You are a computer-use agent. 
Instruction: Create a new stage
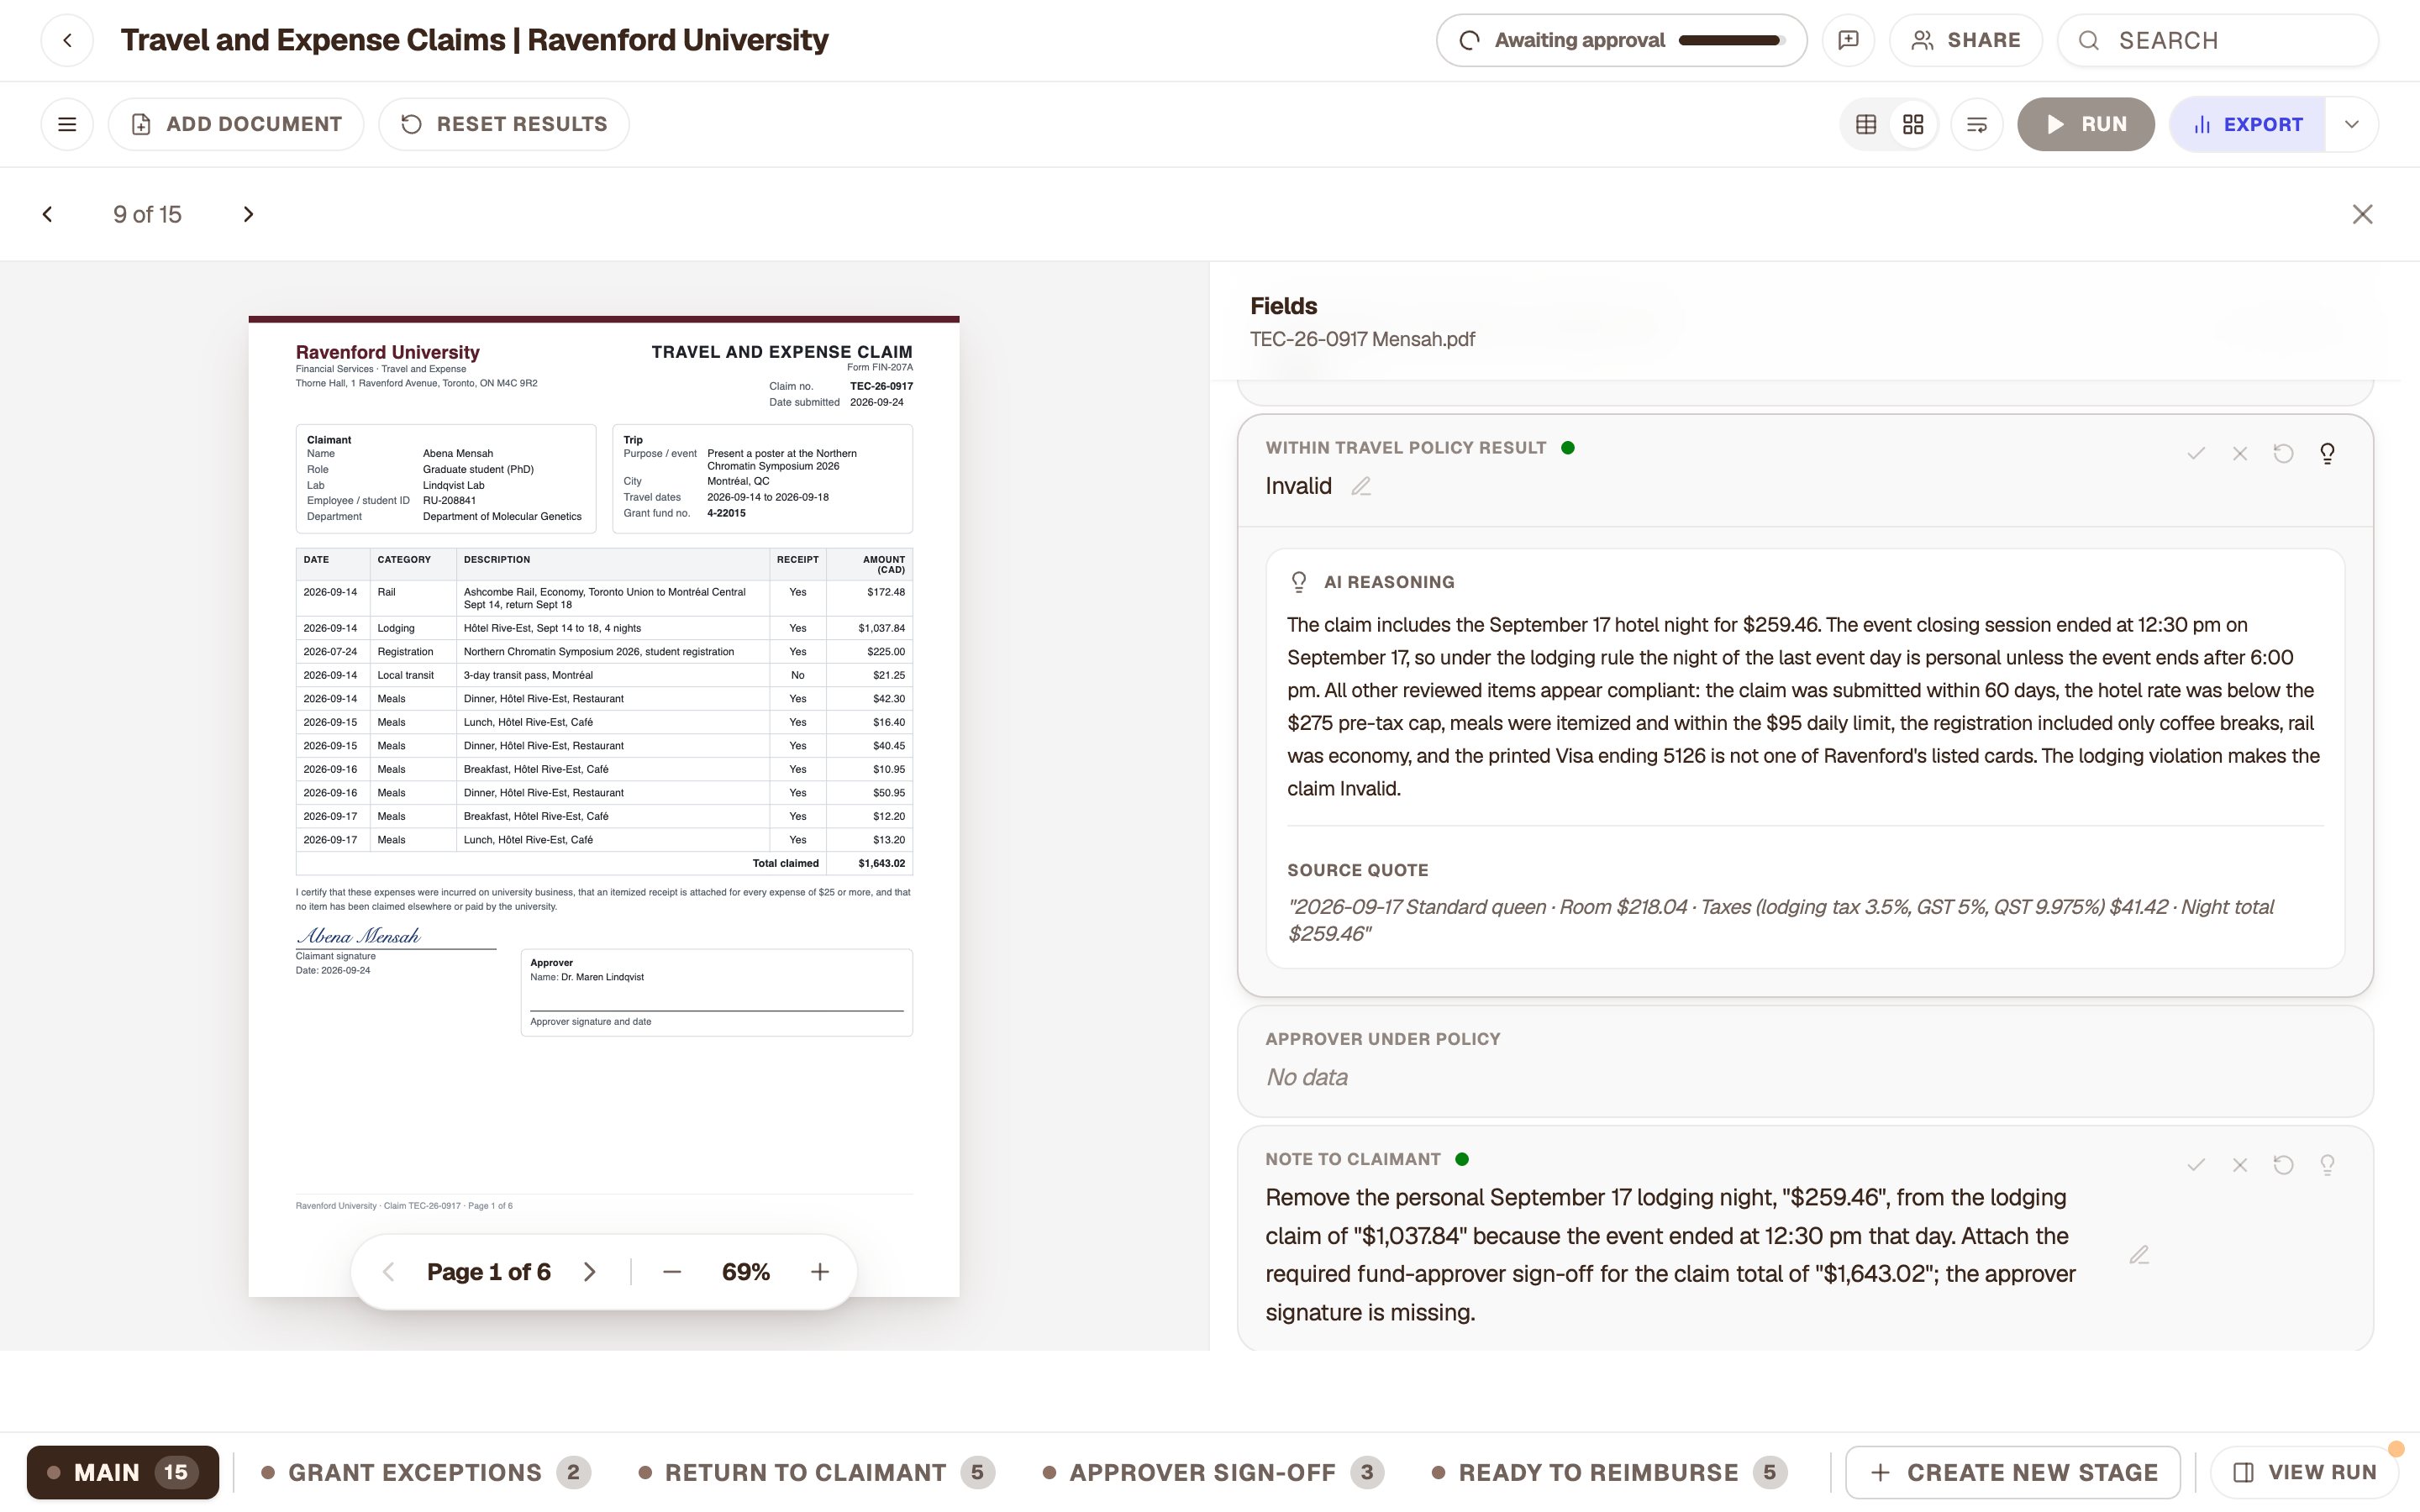(x=2012, y=1472)
